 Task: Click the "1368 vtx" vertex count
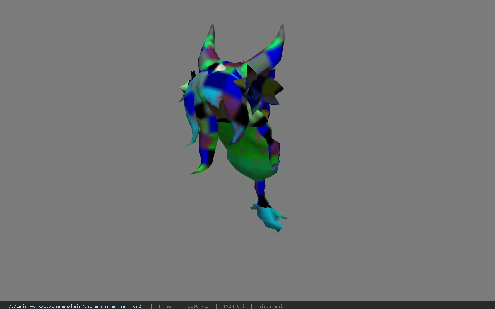pyautogui.click(x=198, y=306)
